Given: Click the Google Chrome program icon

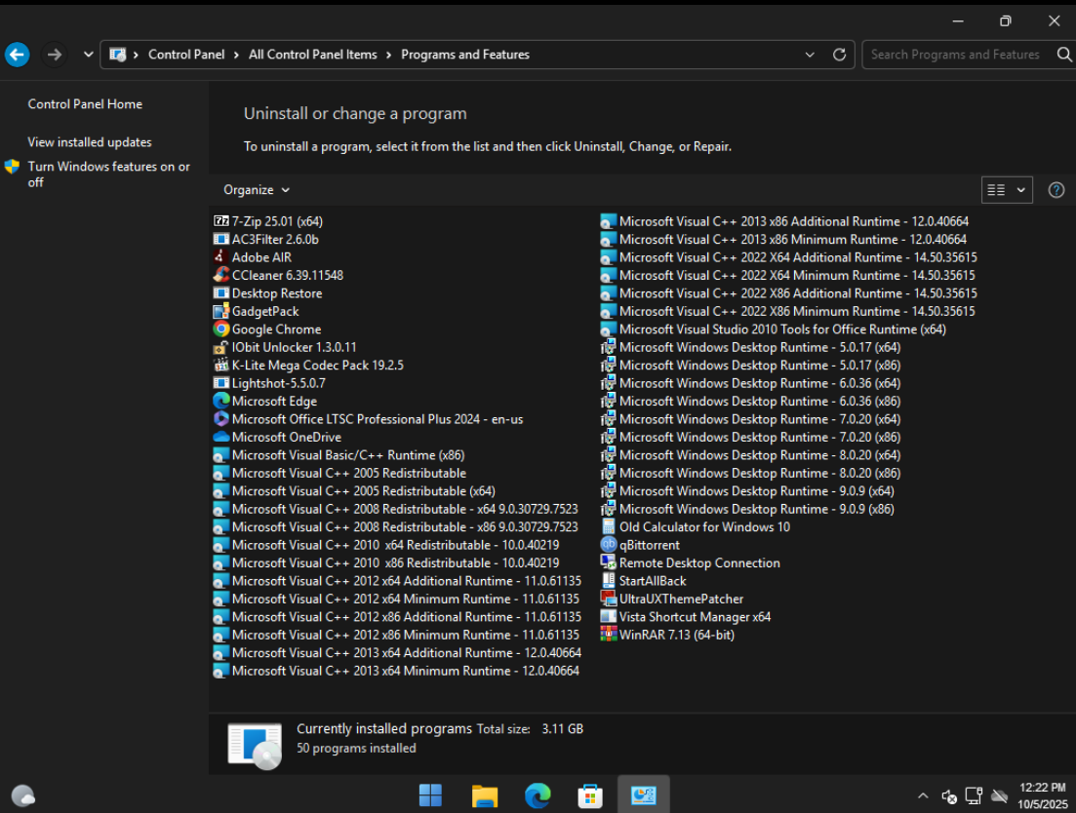Looking at the screenshot, I should pos(221,329).
